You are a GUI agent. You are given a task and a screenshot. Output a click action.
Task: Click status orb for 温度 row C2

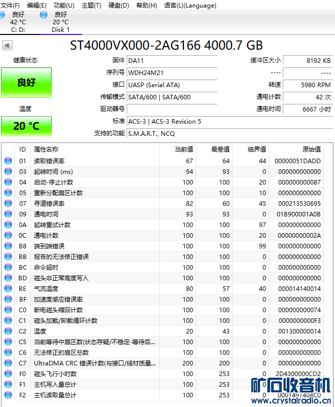pyautogui.click(x=8, y=331)
